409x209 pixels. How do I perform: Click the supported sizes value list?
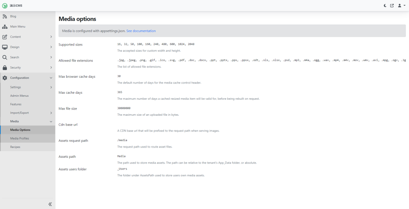click(156, 44)
